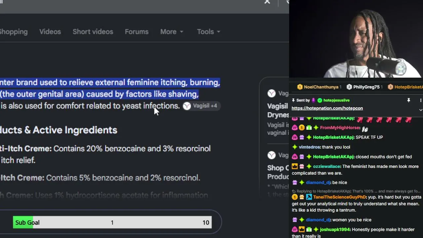Expand the More search filters dropdown
The width and height of the screenshot is (423, 238).
(172, 32)
